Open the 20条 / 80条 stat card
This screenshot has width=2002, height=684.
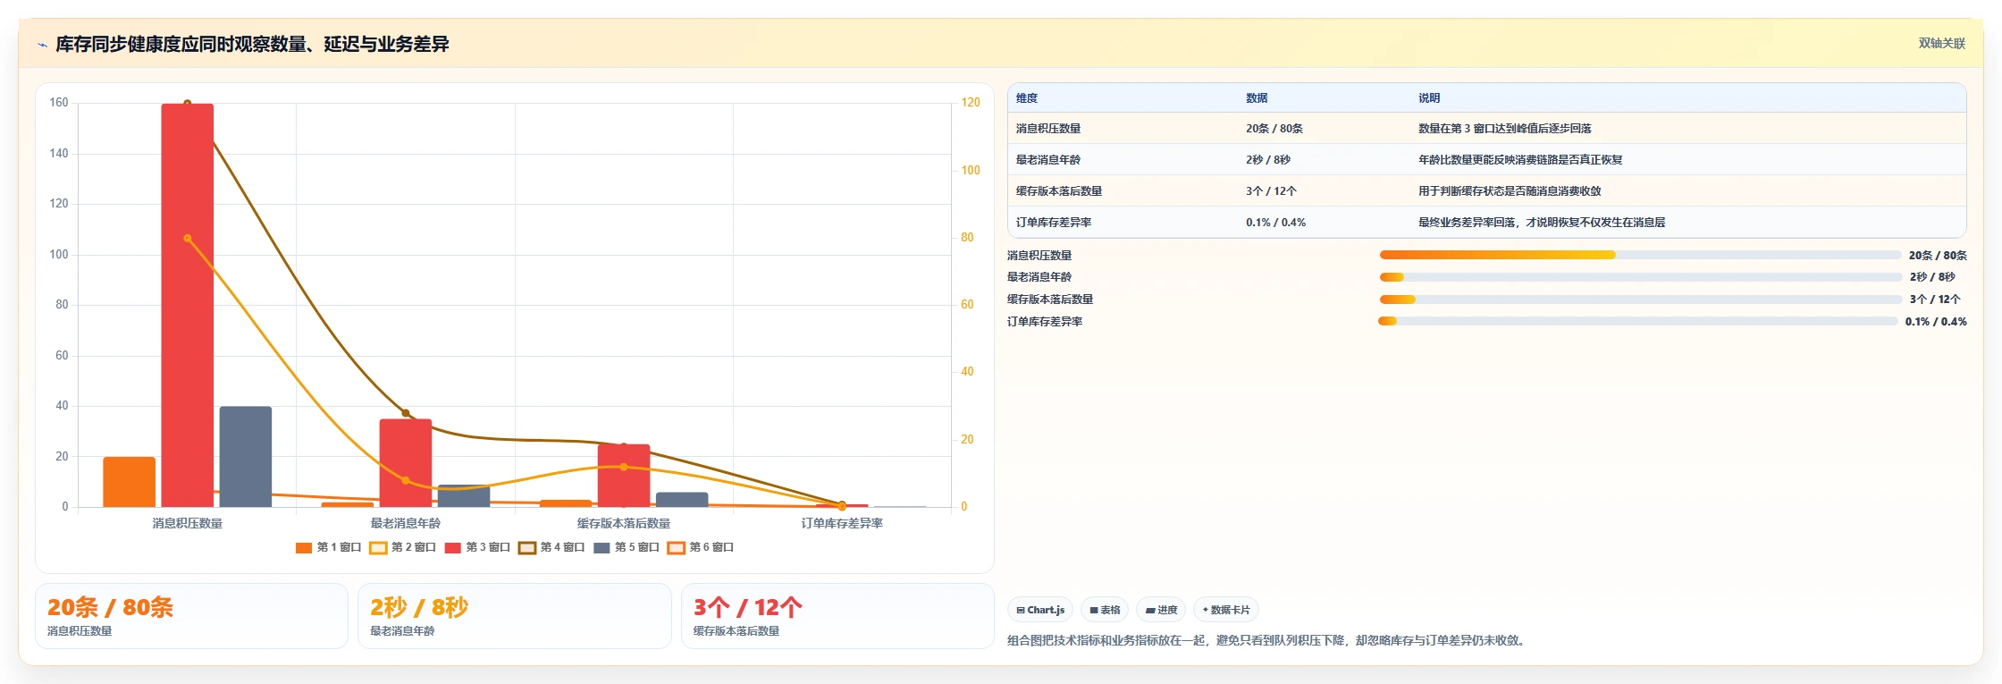(191, 616)
